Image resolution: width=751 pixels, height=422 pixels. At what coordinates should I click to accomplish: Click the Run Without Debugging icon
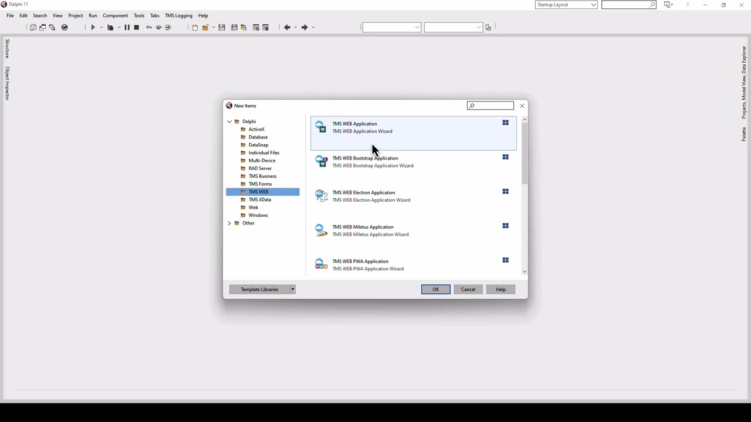click(110, 28)
